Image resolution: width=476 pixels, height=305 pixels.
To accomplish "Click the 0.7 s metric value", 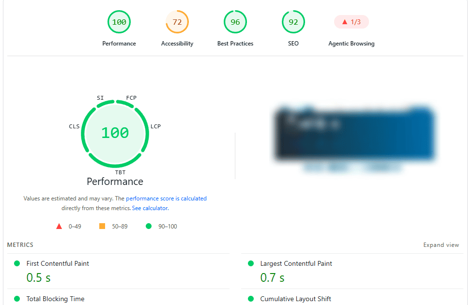I will tap(272, 278).
